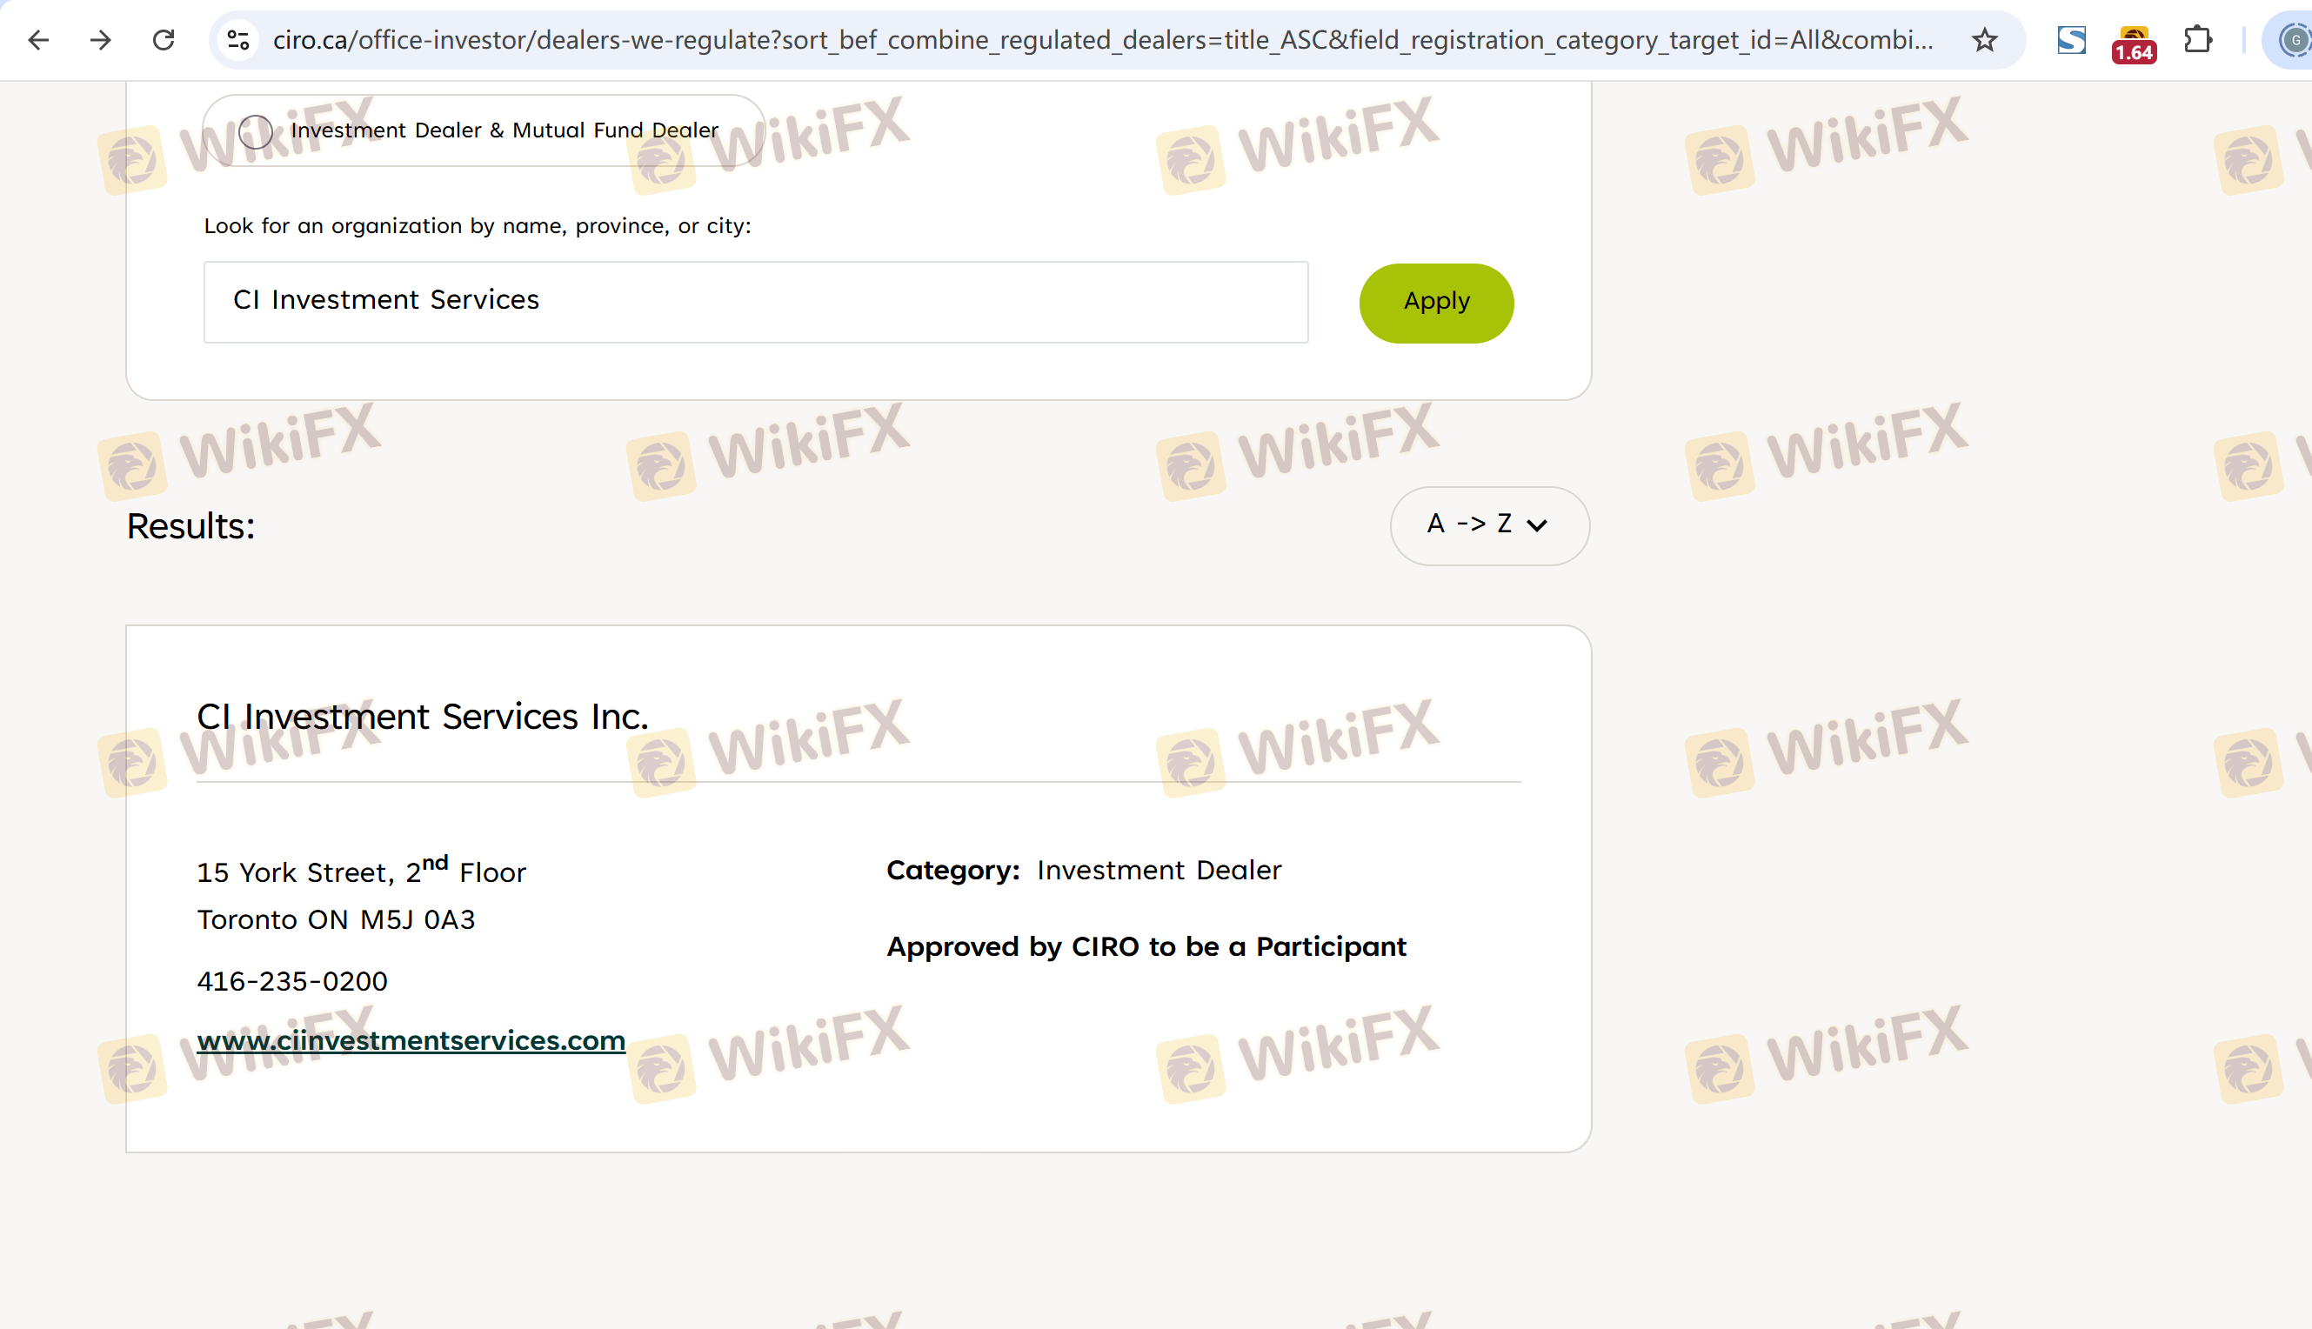
Task: Open site information icon in address bar
Action: tap(238, 40)
